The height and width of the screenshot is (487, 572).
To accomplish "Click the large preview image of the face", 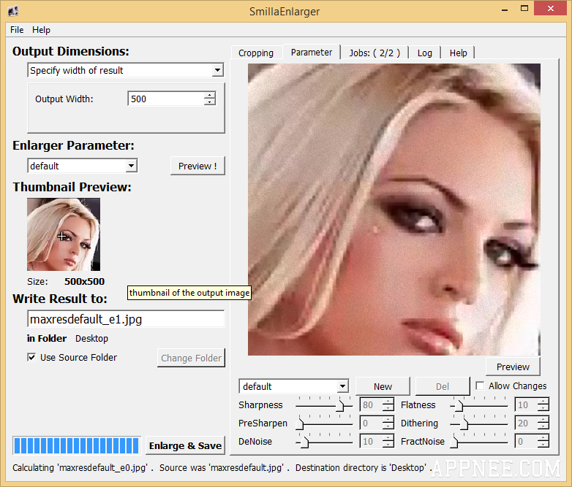I will click(394, 210).
